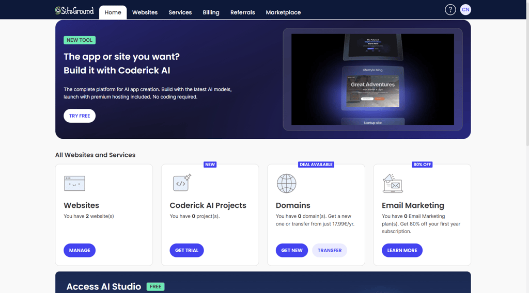Click the TRY FREE button

tap(80, 116)
